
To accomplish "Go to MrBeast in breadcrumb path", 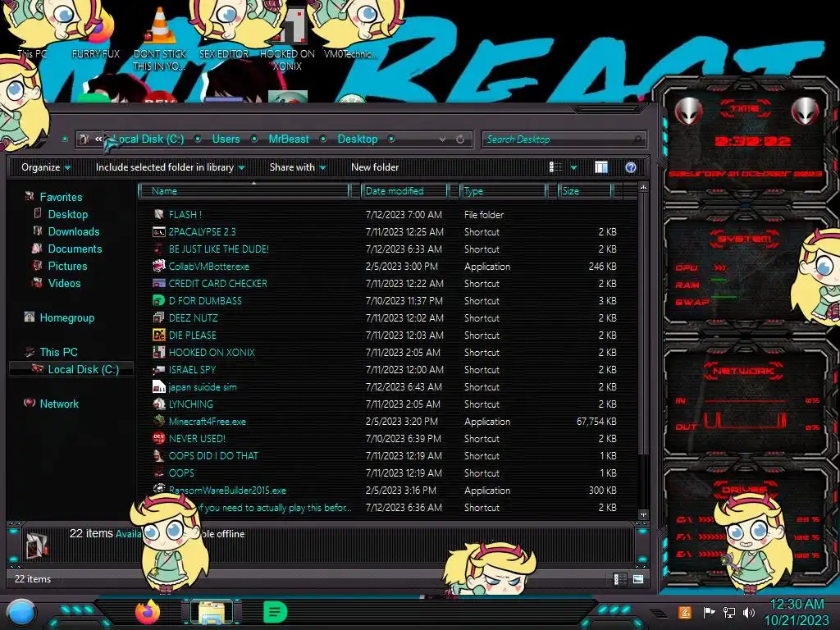I will coord(289,139).
